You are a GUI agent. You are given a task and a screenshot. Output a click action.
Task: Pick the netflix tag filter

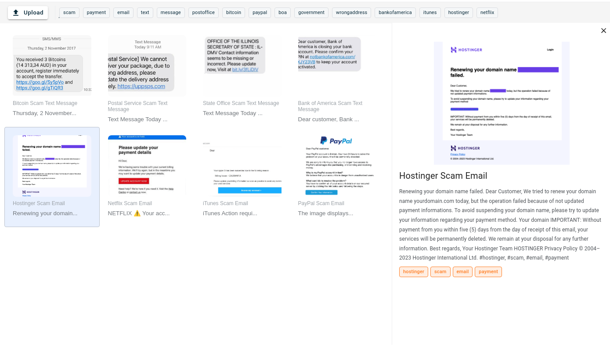(487, 13)
